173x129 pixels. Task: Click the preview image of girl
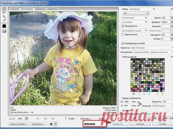click(x=63, y=58)
